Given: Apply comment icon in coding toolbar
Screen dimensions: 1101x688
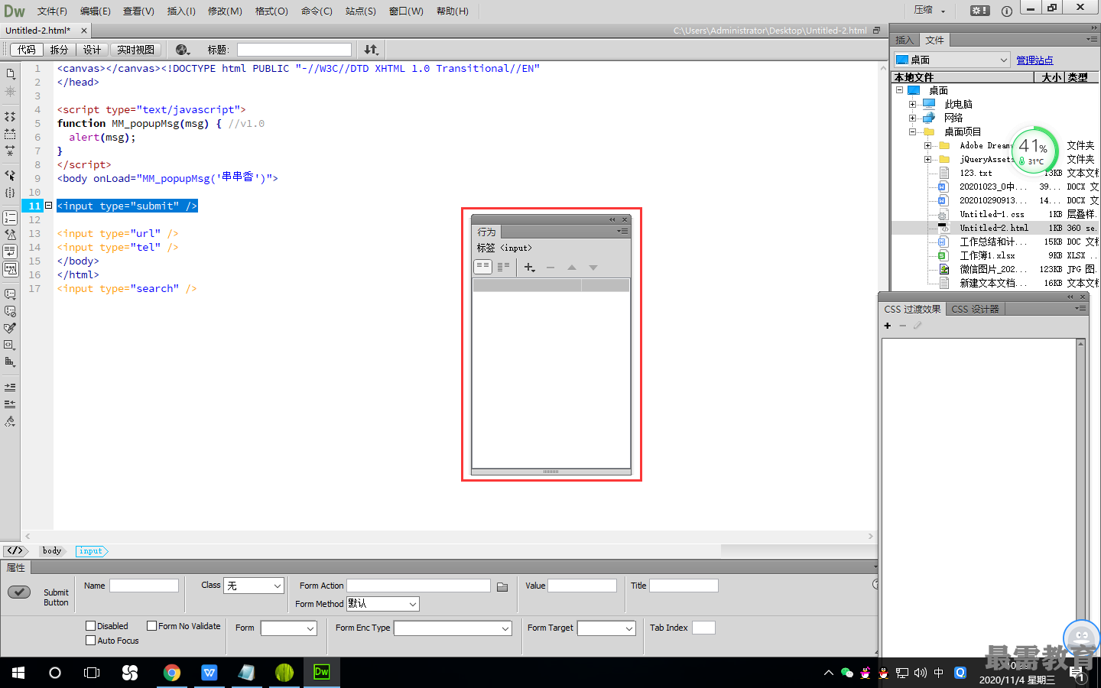Looking at the screenshot, I should 10,294.
